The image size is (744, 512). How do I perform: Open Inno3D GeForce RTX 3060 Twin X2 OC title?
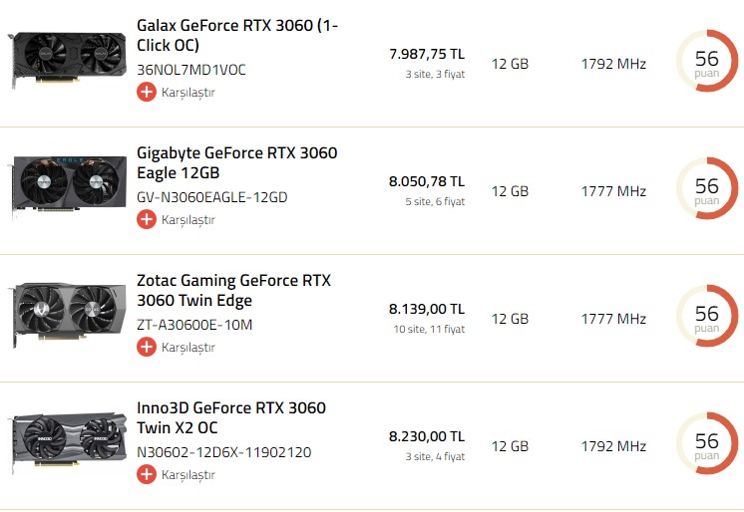tap(231, 417)
